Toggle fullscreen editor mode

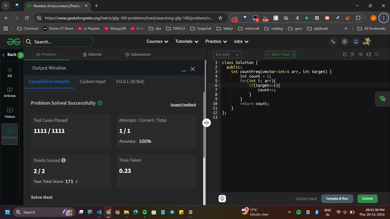(x=377, y=55)
